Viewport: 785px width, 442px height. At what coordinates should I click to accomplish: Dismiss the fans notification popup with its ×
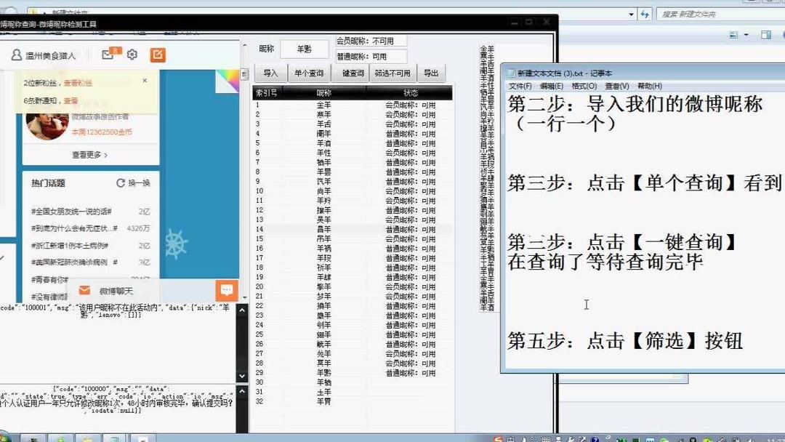click(145, 81)
